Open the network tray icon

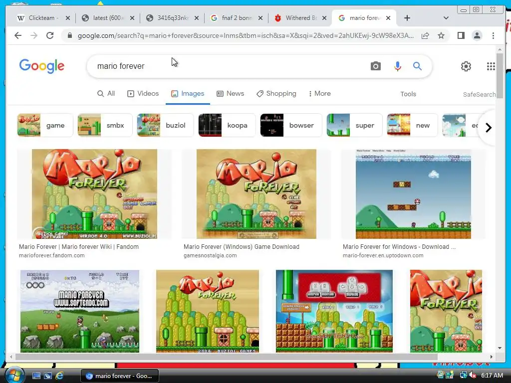click(463, 376)
